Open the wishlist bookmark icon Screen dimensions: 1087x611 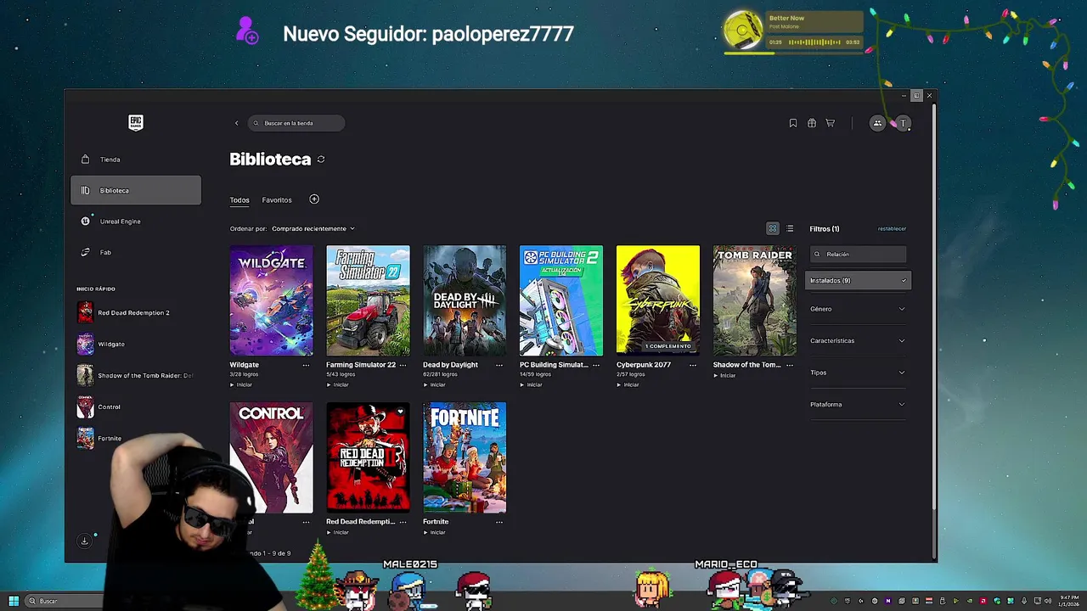(793, 123)
